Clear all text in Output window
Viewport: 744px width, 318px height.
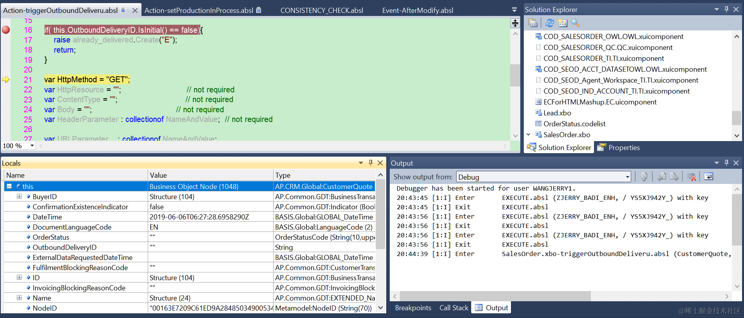coord(692,177)
